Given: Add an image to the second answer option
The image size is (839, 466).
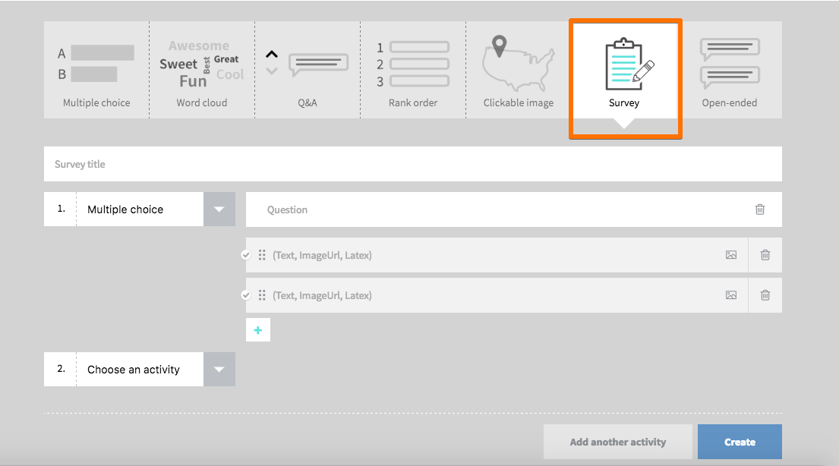Looking at the screenshot, I should click(730, 295).
